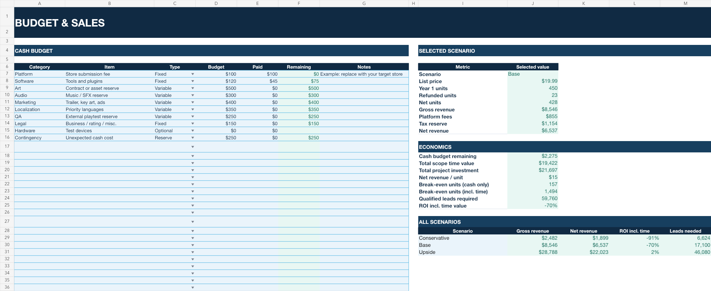Open the Type dropdown for Platform row
The width and height of the screenshot is (711, 291).
[x=193, y=74]
